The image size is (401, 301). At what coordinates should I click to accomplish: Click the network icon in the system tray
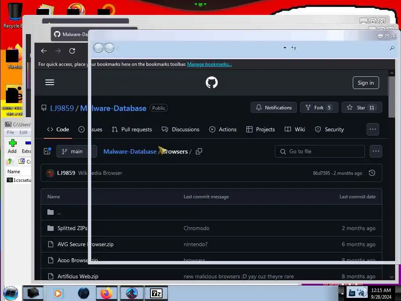point(352,293)
